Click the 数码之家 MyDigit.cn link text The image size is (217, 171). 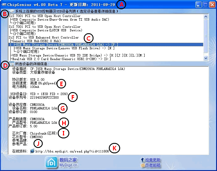click(68, 162)
